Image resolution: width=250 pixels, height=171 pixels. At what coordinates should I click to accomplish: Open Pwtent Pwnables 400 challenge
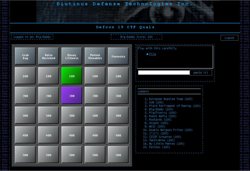click(x=95, y=135)
